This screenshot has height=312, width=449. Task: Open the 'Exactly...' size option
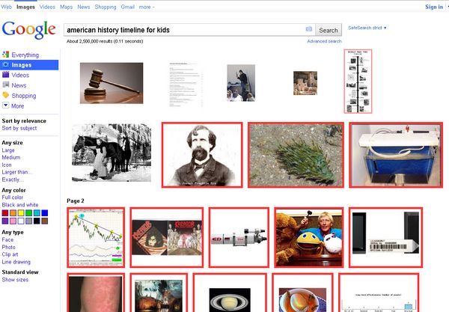13,180
